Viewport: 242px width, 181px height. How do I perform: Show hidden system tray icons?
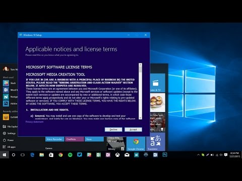point(198,155)
